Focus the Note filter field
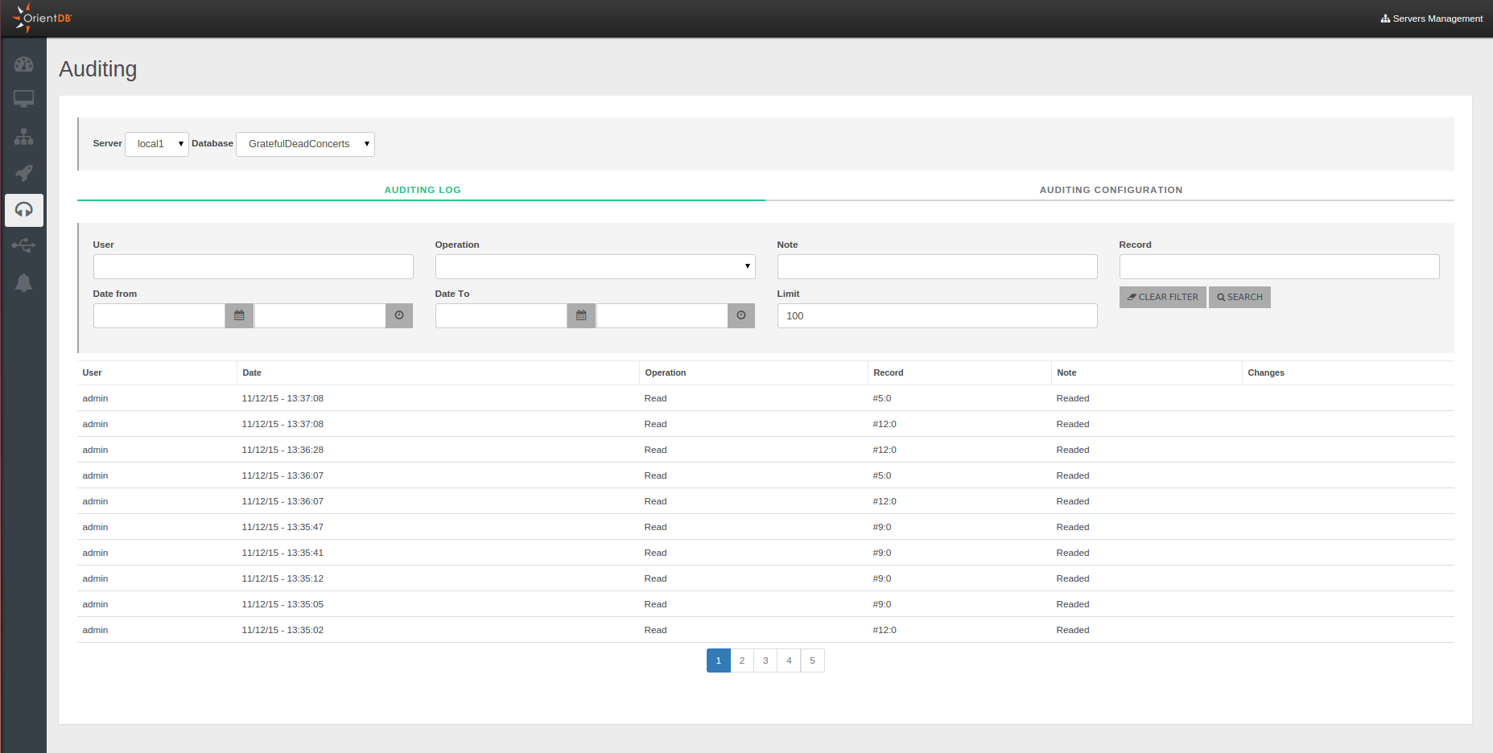This screenshot has height=753, width=1493. click(x=937, y=266)
